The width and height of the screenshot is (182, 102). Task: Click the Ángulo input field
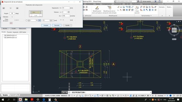coord(12,13)
